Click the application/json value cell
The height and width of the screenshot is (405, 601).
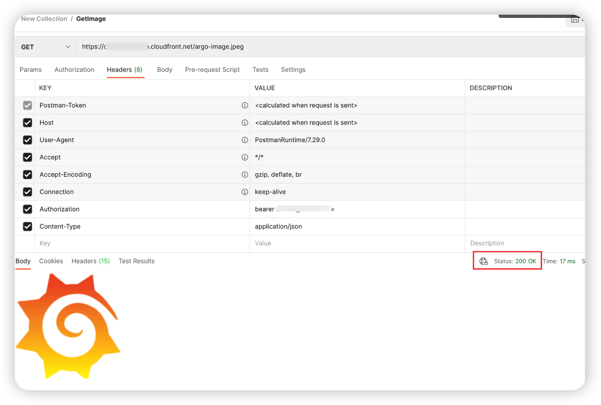pos(357,227)
